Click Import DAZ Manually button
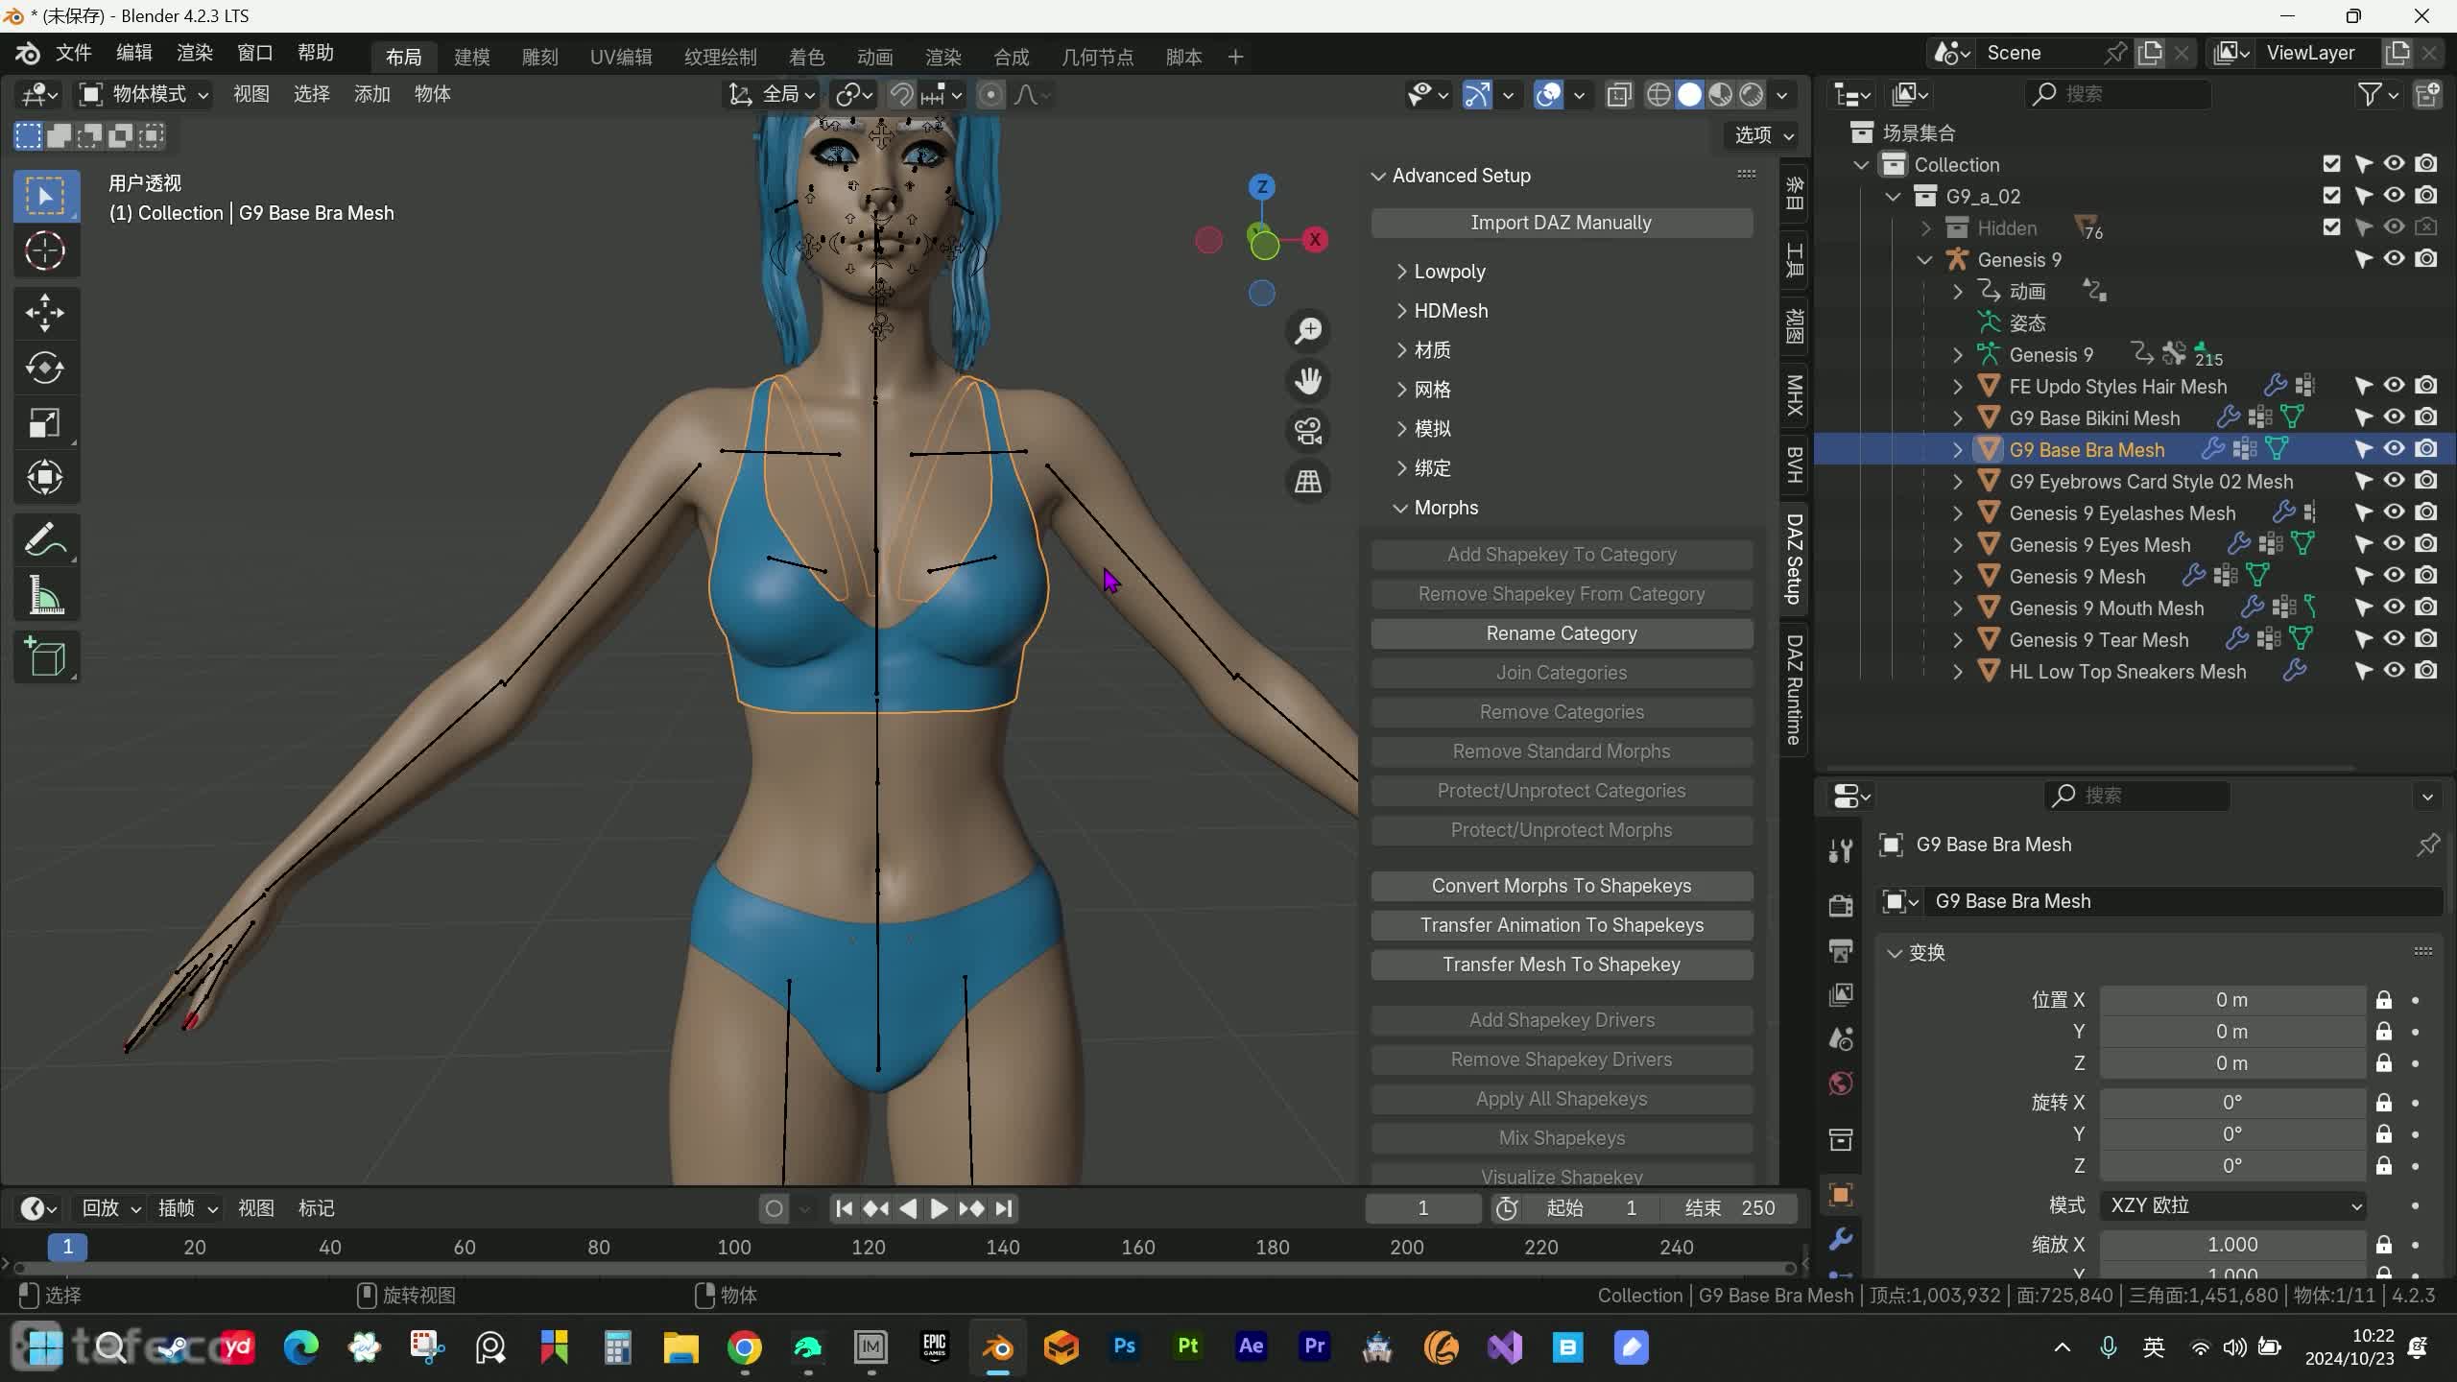 coord(1562,223)
